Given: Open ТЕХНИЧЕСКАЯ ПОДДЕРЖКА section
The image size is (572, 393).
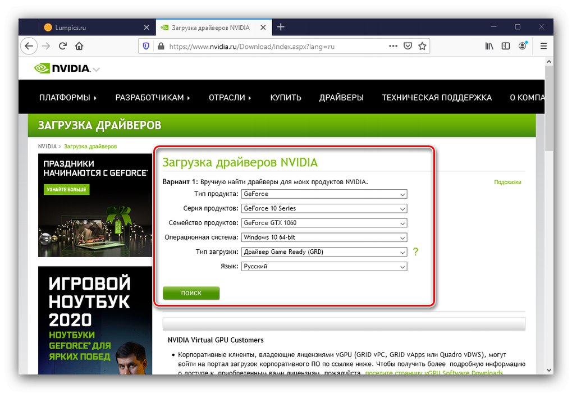Looking at the screenshot, I should tap(437, 98).
